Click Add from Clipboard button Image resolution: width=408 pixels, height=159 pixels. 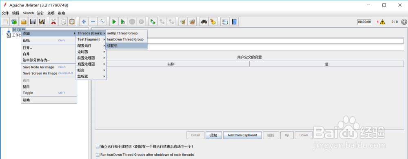tap(242, 135)
